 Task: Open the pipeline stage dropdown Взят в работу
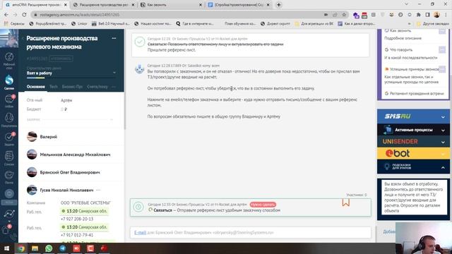pos(71,73)
